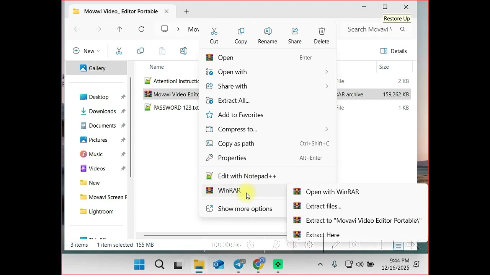Select Extract All... from the context menu

pos(268,100)
